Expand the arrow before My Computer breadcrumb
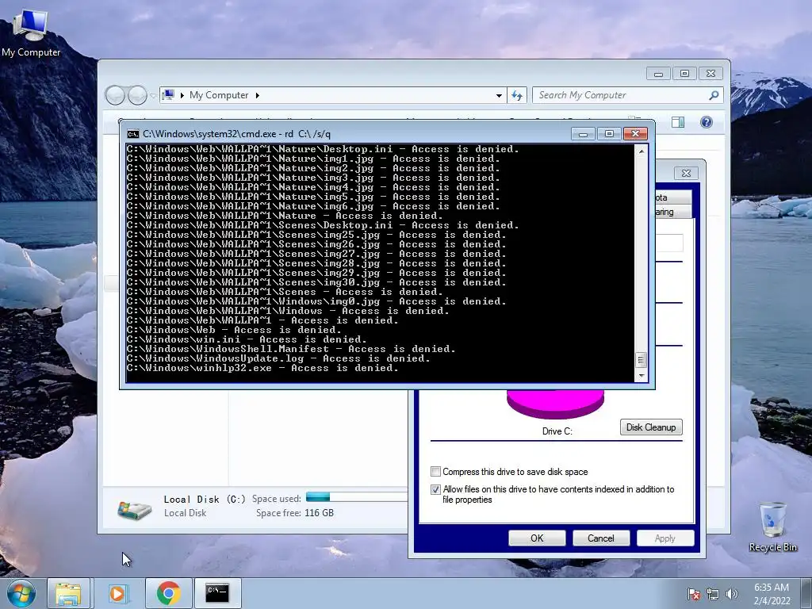The height and width of the screenshot is (609, 812). [x=182, y=95]
